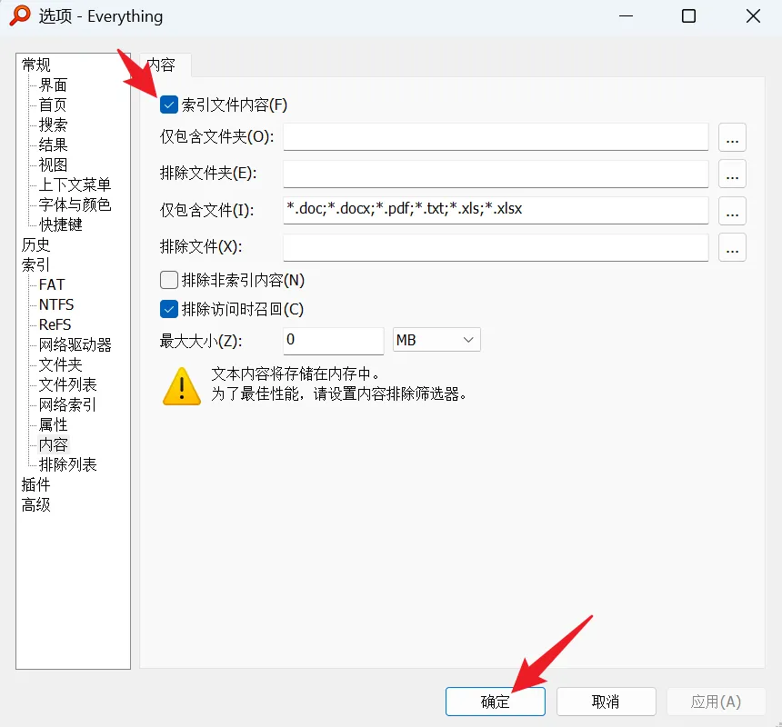Uncheck 排除访问时召回(C) checkbox
The image size is (782, 727).
[169, 309]
